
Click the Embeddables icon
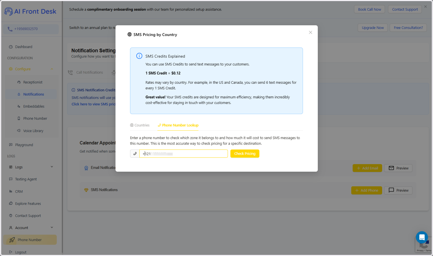[19, 107]
